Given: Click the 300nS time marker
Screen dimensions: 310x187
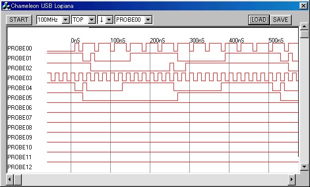Looking at the screenshot, I should click(197, 41).
